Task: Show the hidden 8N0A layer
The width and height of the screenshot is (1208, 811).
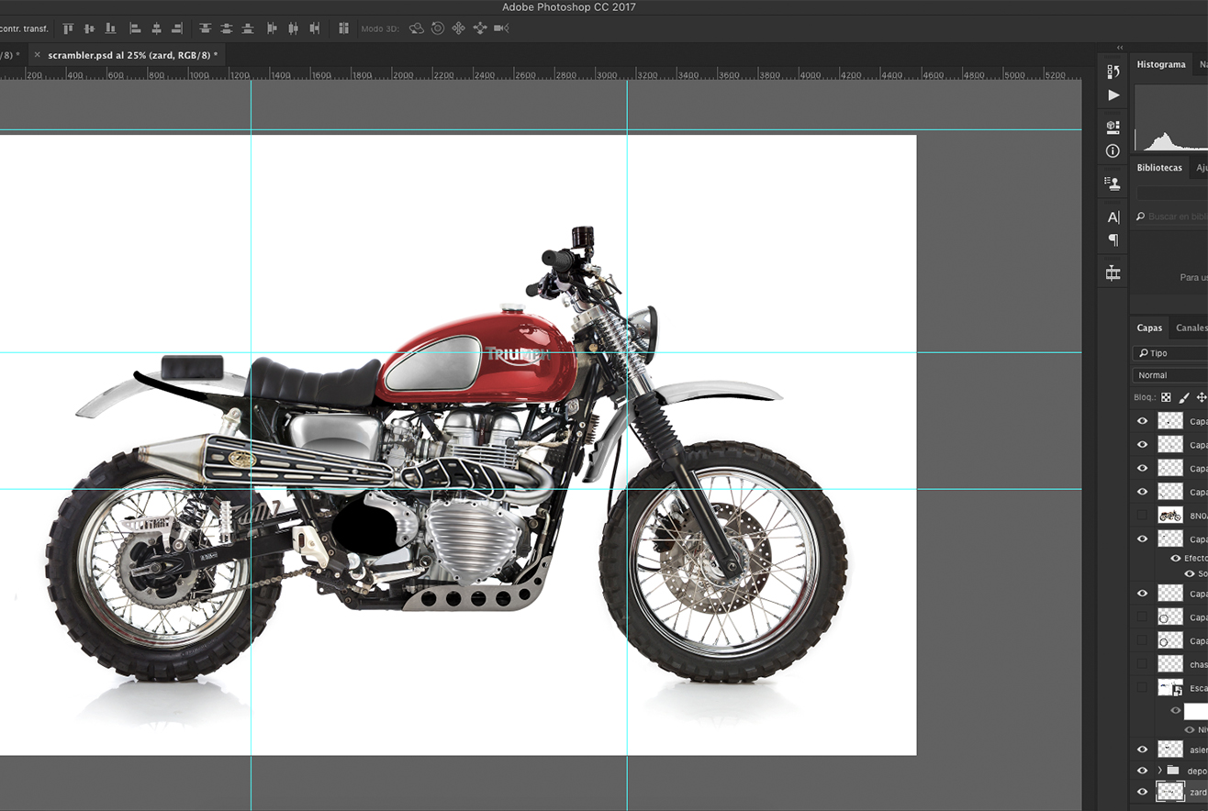Action: tap(1143, 516)
